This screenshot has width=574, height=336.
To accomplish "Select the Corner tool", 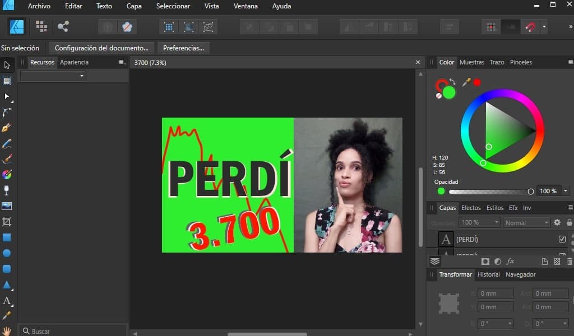I will pos(7,112).
